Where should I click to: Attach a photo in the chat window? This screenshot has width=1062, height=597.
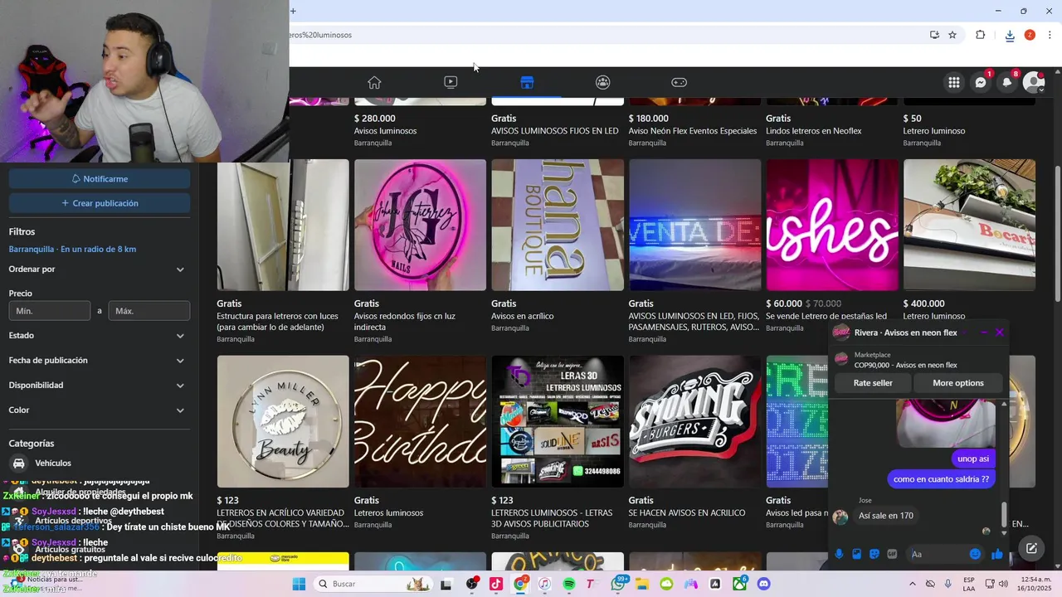[x=856, y=554]
